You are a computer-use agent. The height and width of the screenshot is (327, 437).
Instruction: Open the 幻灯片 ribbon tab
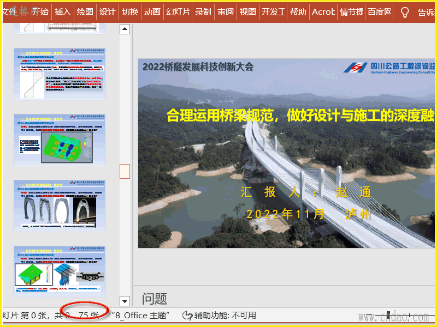pos(178,12)
